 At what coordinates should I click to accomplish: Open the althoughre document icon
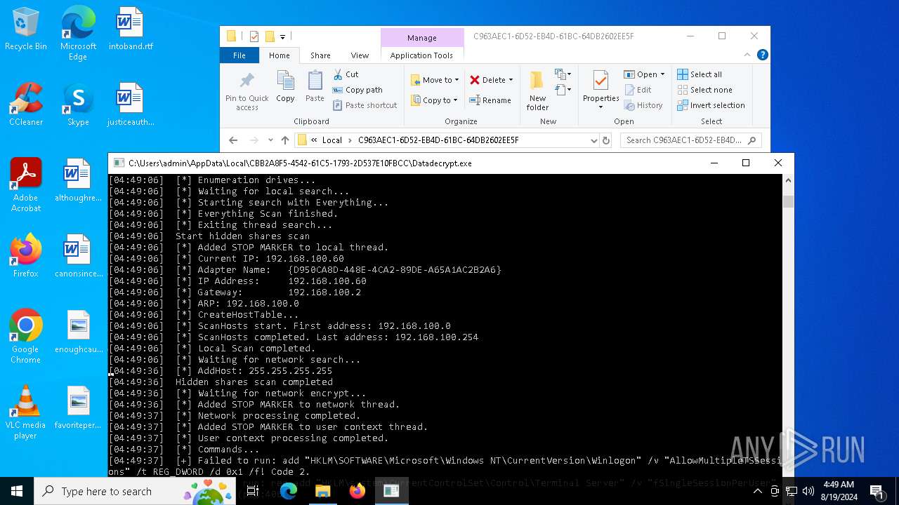[x=78, y=181]
